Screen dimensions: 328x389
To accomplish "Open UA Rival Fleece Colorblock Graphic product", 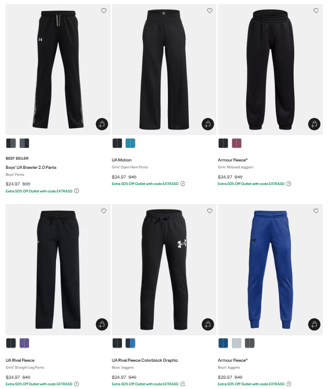I will [x=145, y=360].
